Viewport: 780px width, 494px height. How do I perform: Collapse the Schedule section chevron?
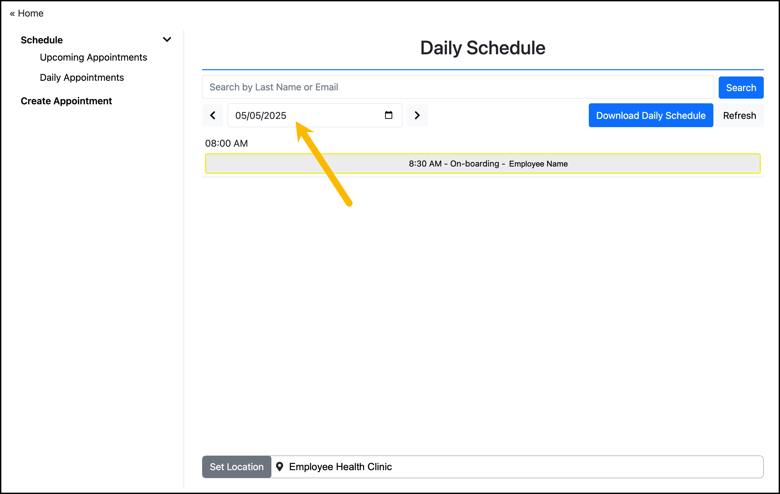(167, 39)
